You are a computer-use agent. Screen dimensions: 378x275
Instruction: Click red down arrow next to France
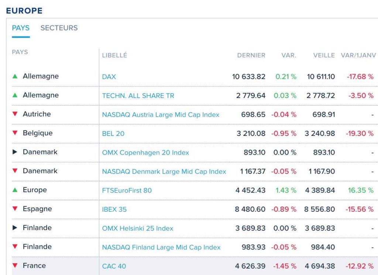coord(15,266)
